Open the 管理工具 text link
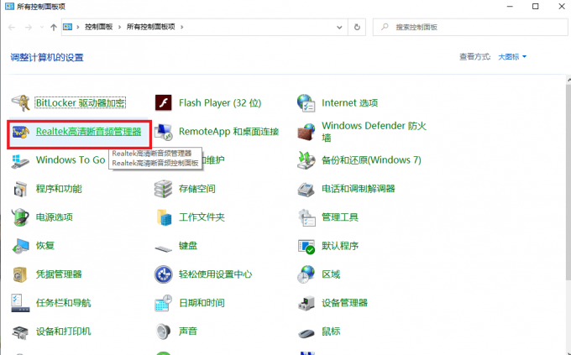571x355 pixels. pos(340,217)
